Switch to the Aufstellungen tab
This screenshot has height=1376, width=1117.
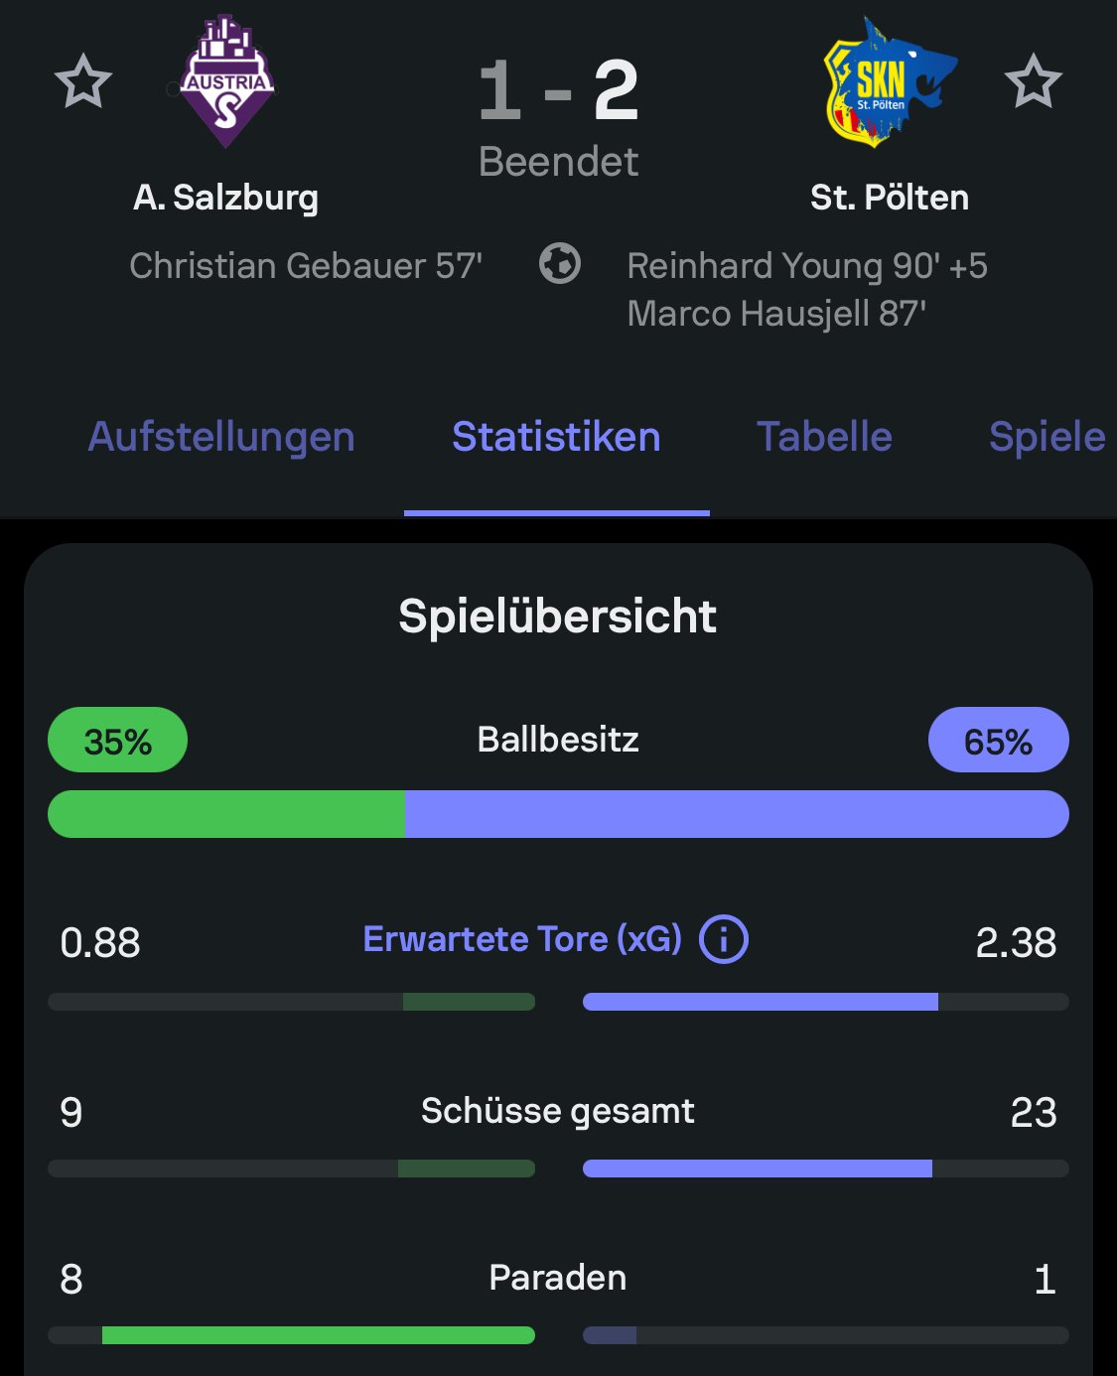coord(221,437)
